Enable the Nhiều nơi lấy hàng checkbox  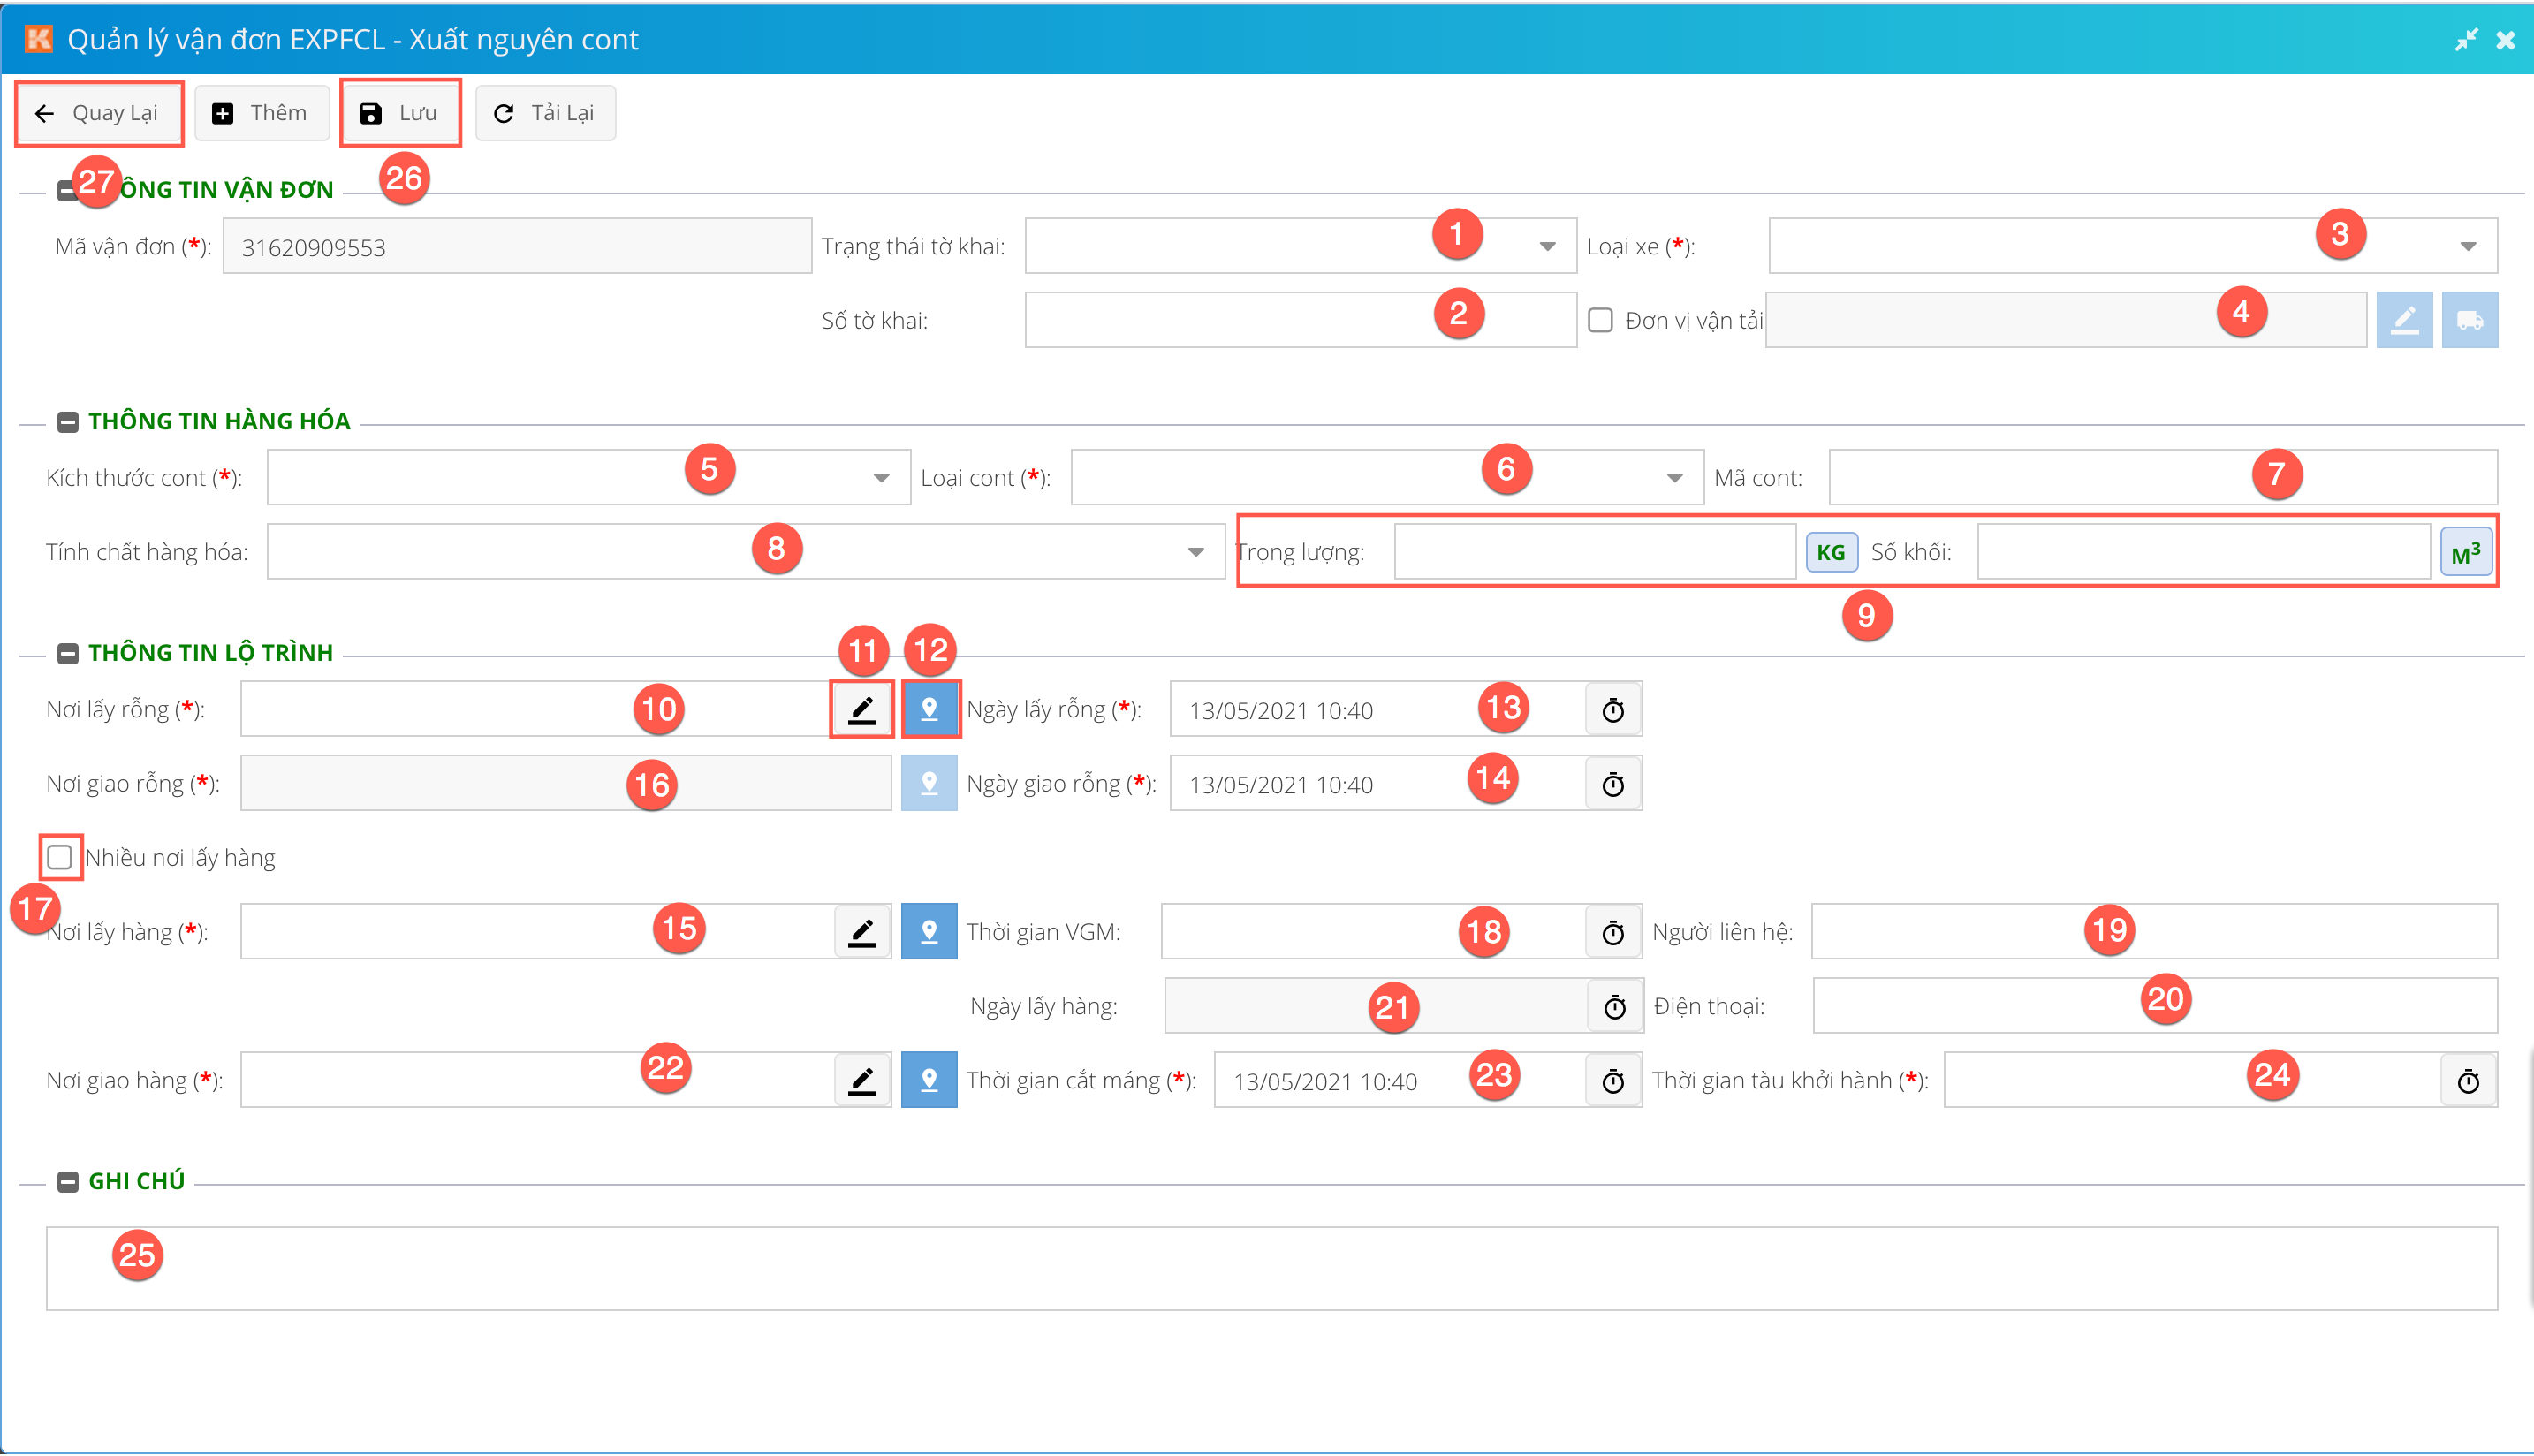(x=60, y=857)
